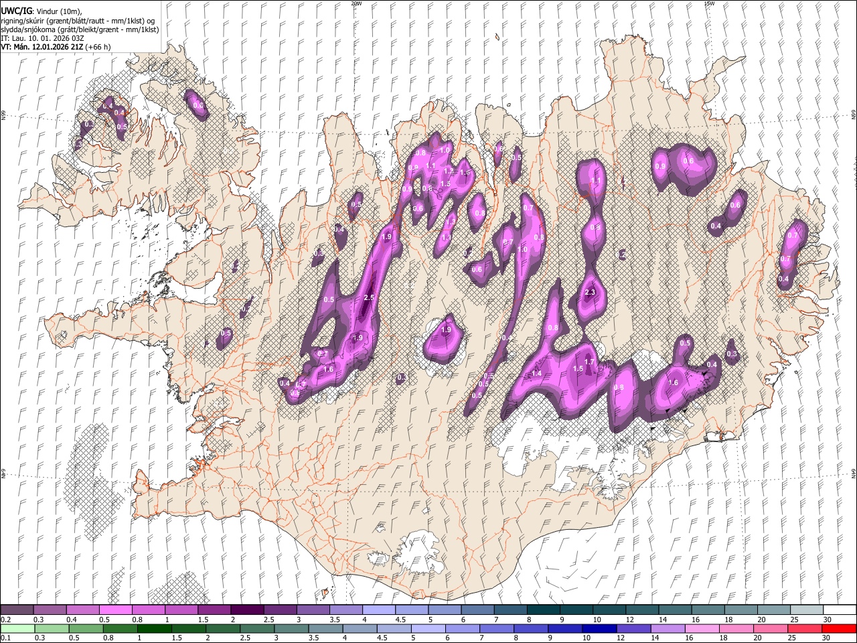Pick the light gray 25 swatch, upper legend row
The height and width of the screenshot is (643, 857).
tap(806, 610)
